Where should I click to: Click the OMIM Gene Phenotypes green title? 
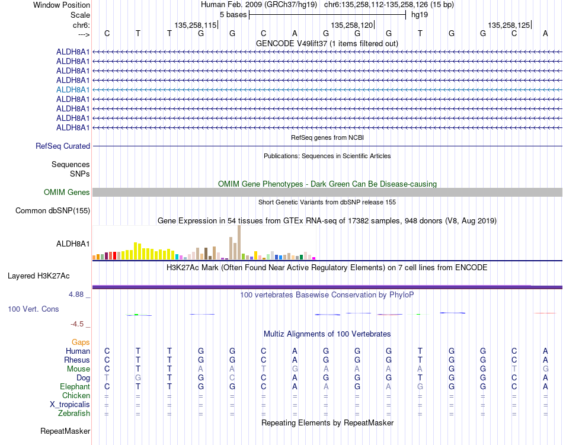(x=327, y=184)
